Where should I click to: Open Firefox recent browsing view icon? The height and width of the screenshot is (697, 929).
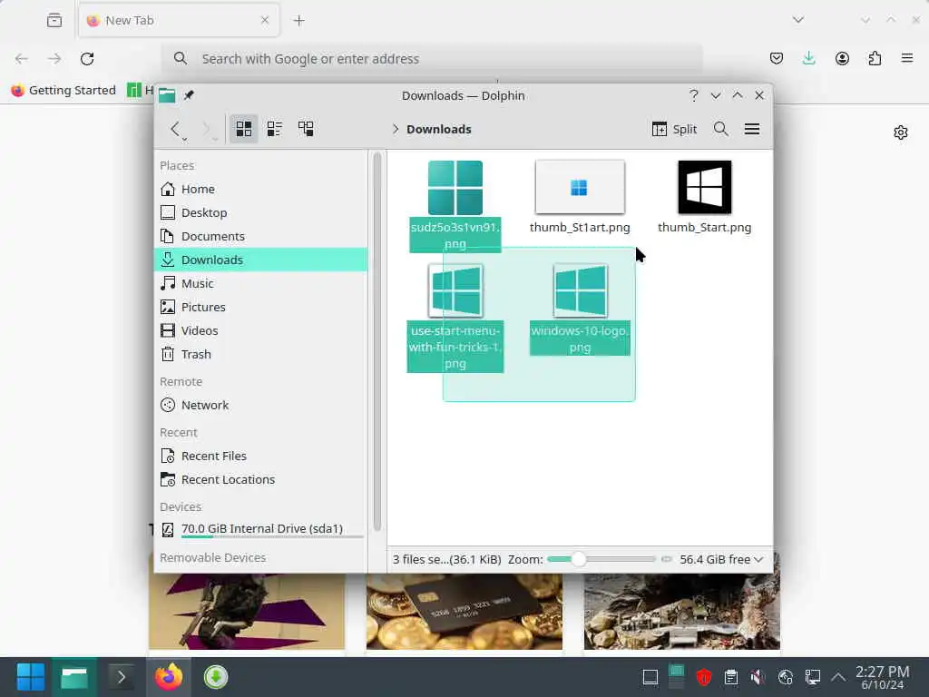point(54,20)
